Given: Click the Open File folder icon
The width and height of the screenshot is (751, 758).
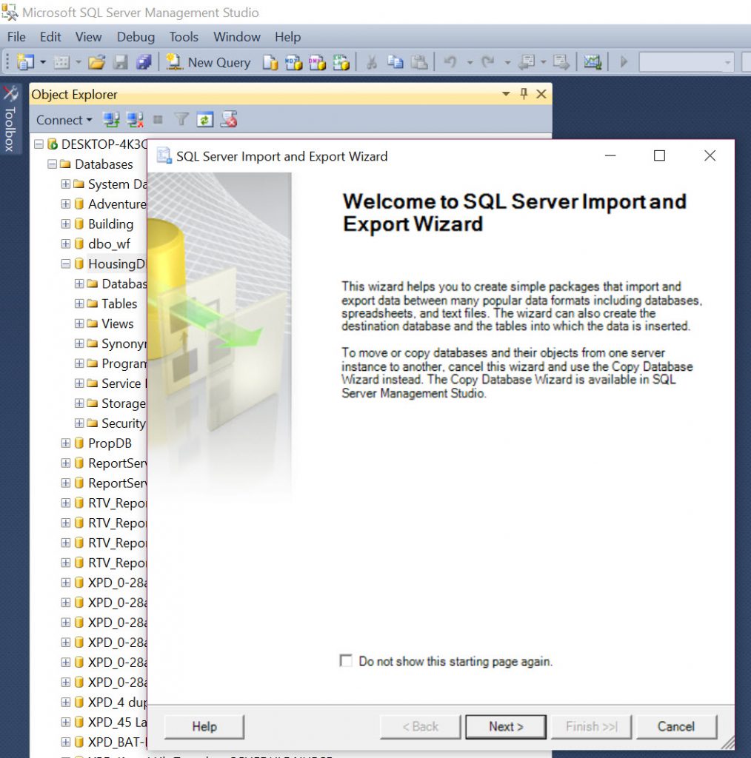Looking at the screenshot, I should coord(96,62).
